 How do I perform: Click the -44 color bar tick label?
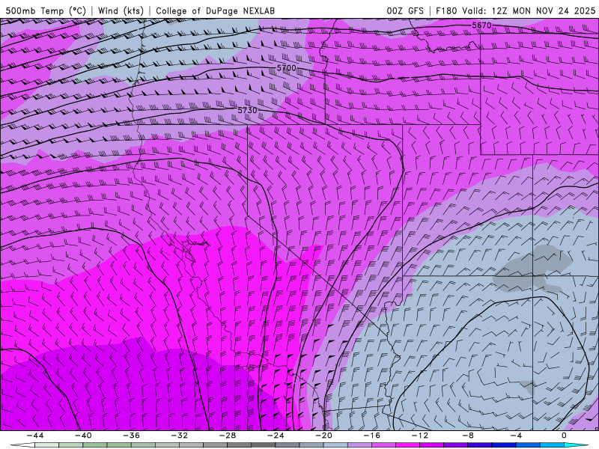tap(34, 436)
